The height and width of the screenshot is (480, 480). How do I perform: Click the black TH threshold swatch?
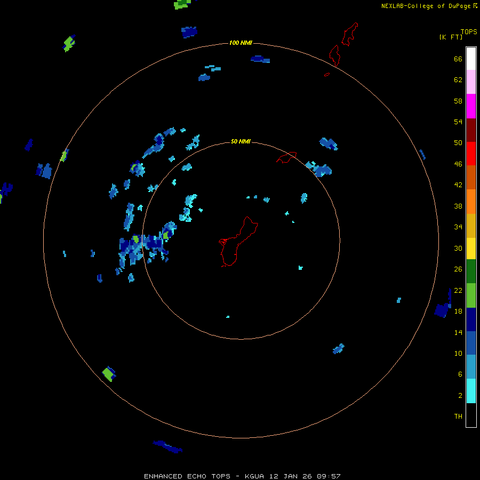(x=471, y=415)
